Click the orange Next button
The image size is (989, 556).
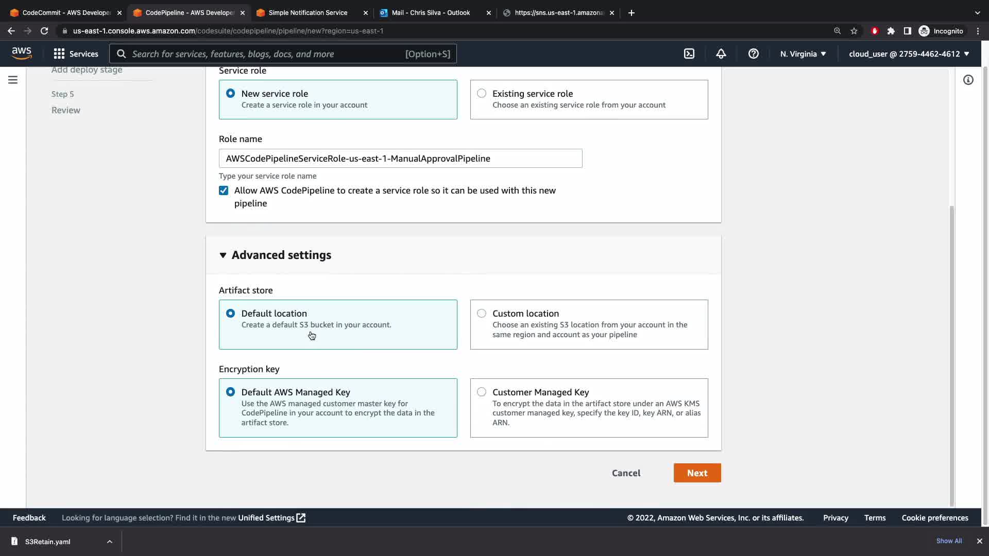click(x=697, y=473)
